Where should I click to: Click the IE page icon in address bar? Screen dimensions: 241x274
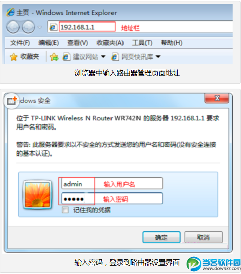(53, 27)
